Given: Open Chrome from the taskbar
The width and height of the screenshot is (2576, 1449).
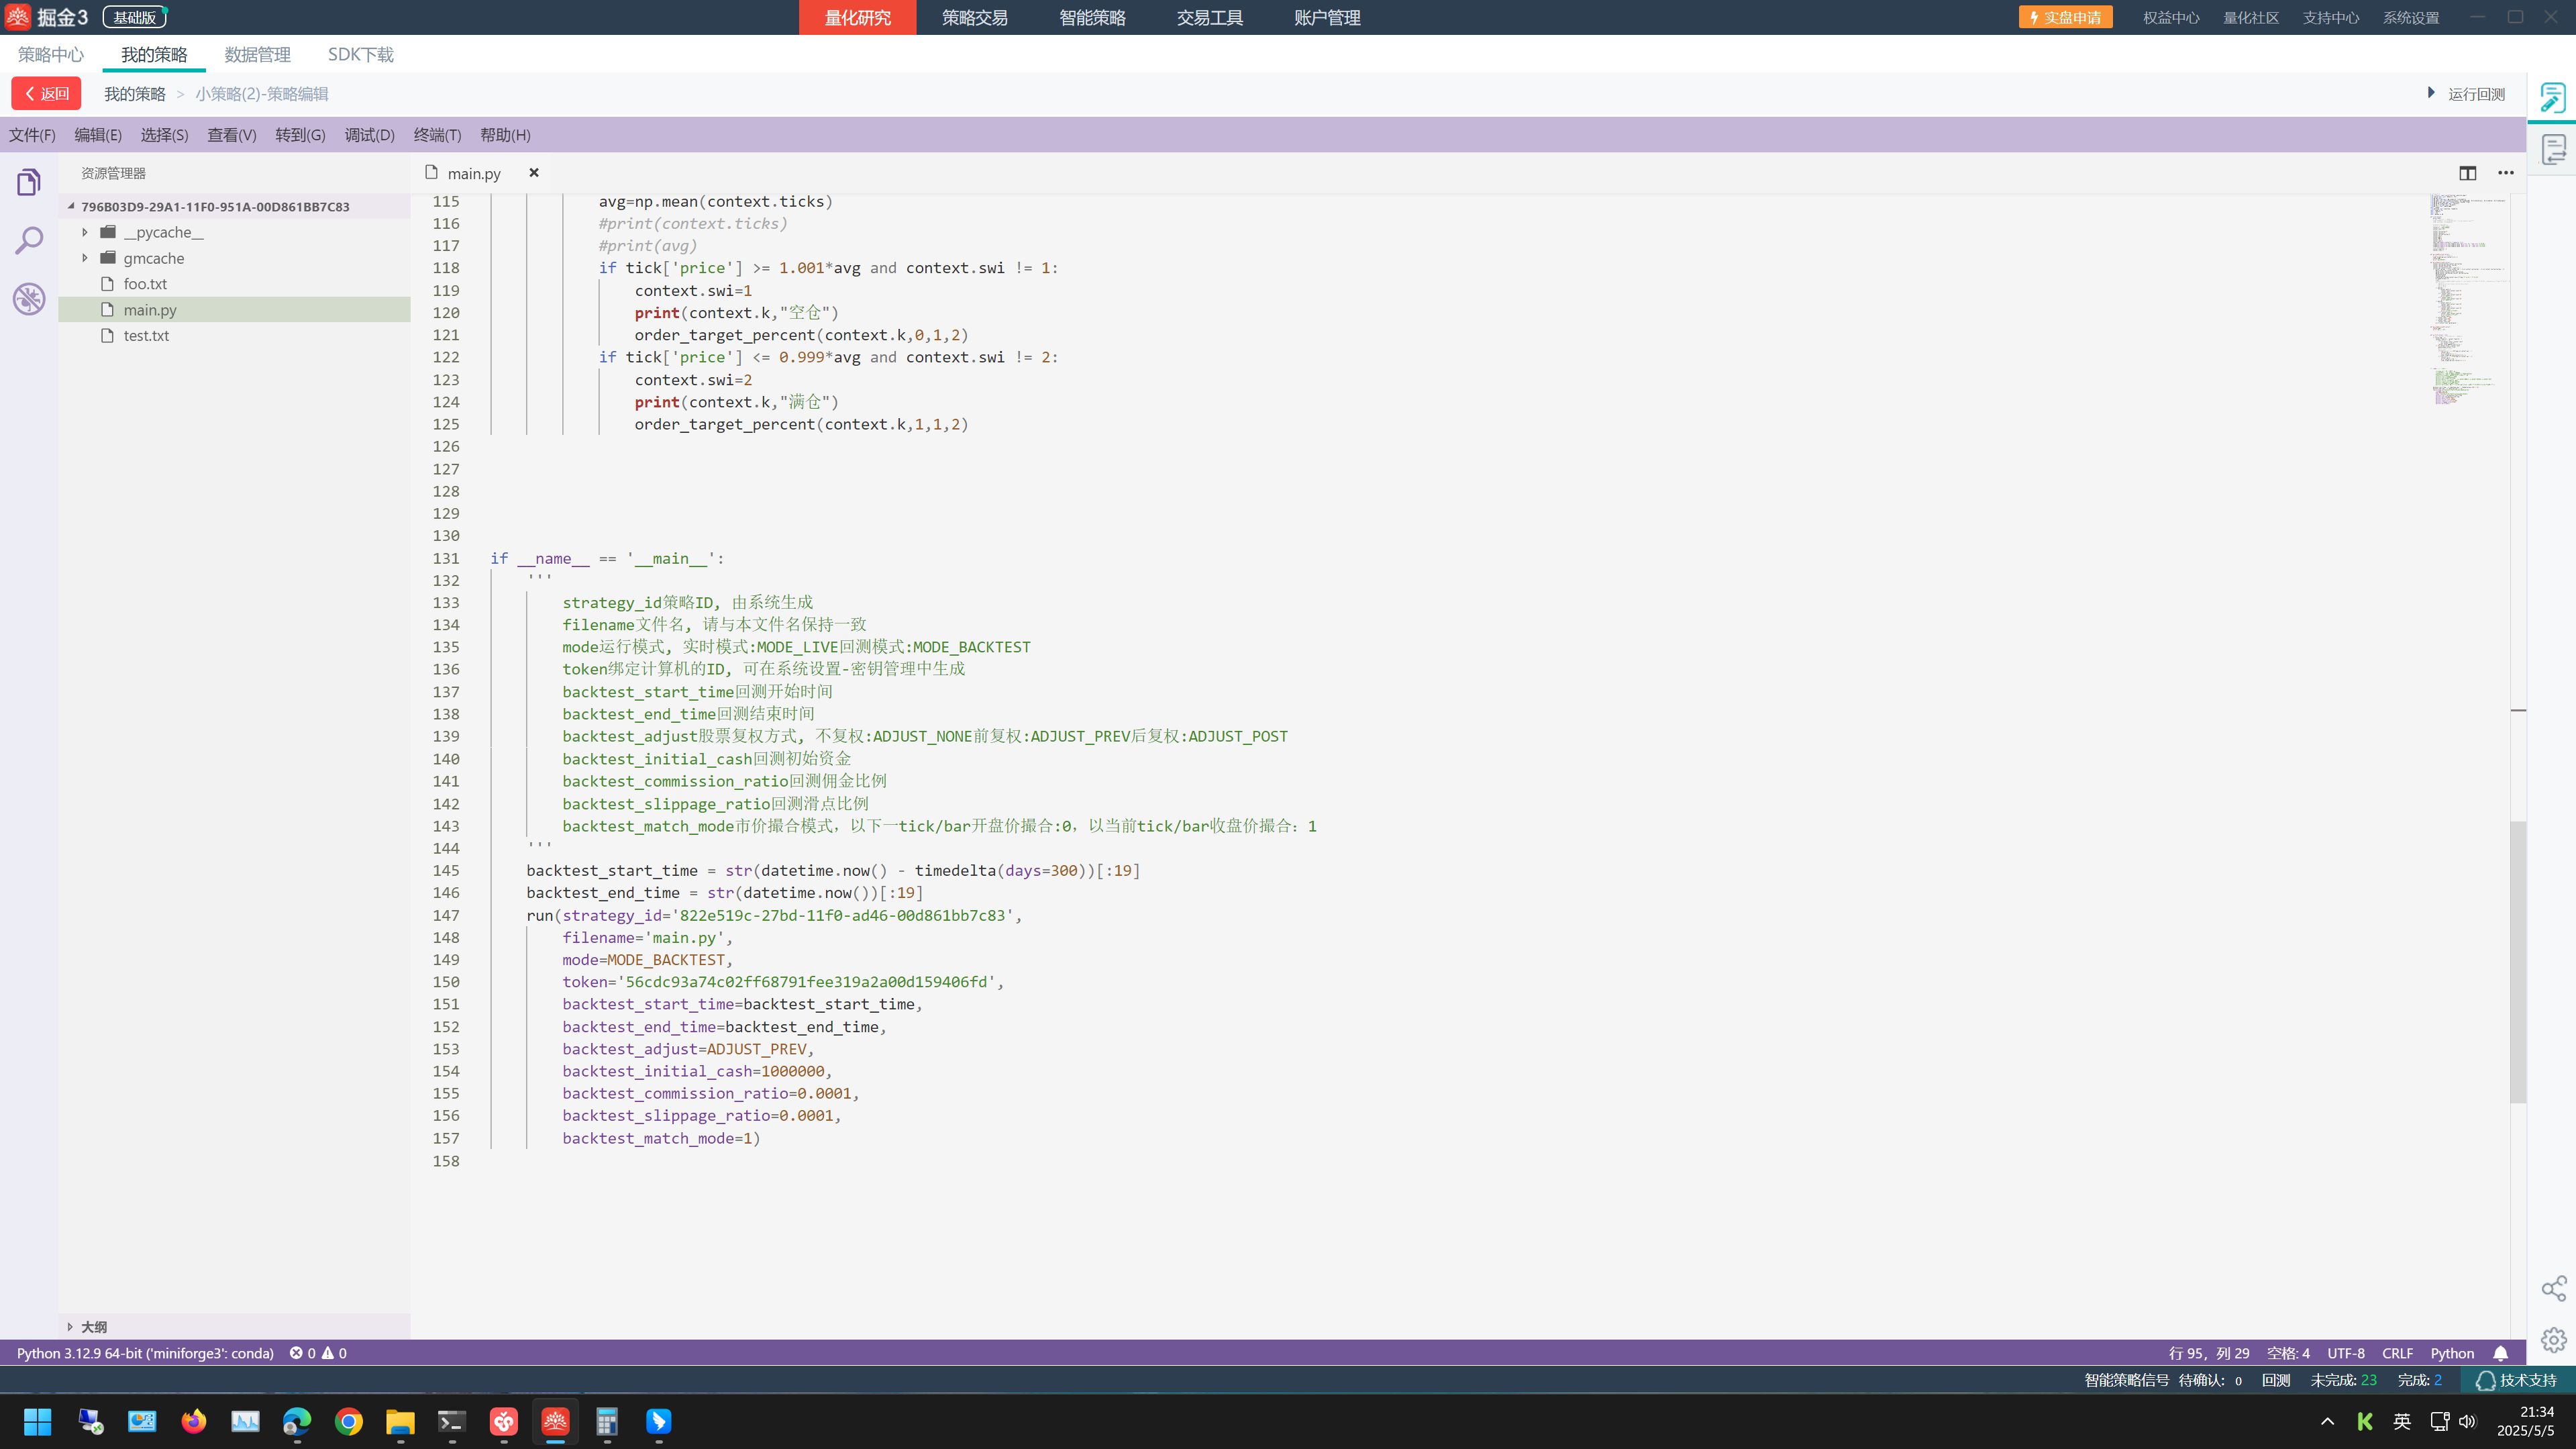Looking at the screenshot, I should coord(348,1421).
